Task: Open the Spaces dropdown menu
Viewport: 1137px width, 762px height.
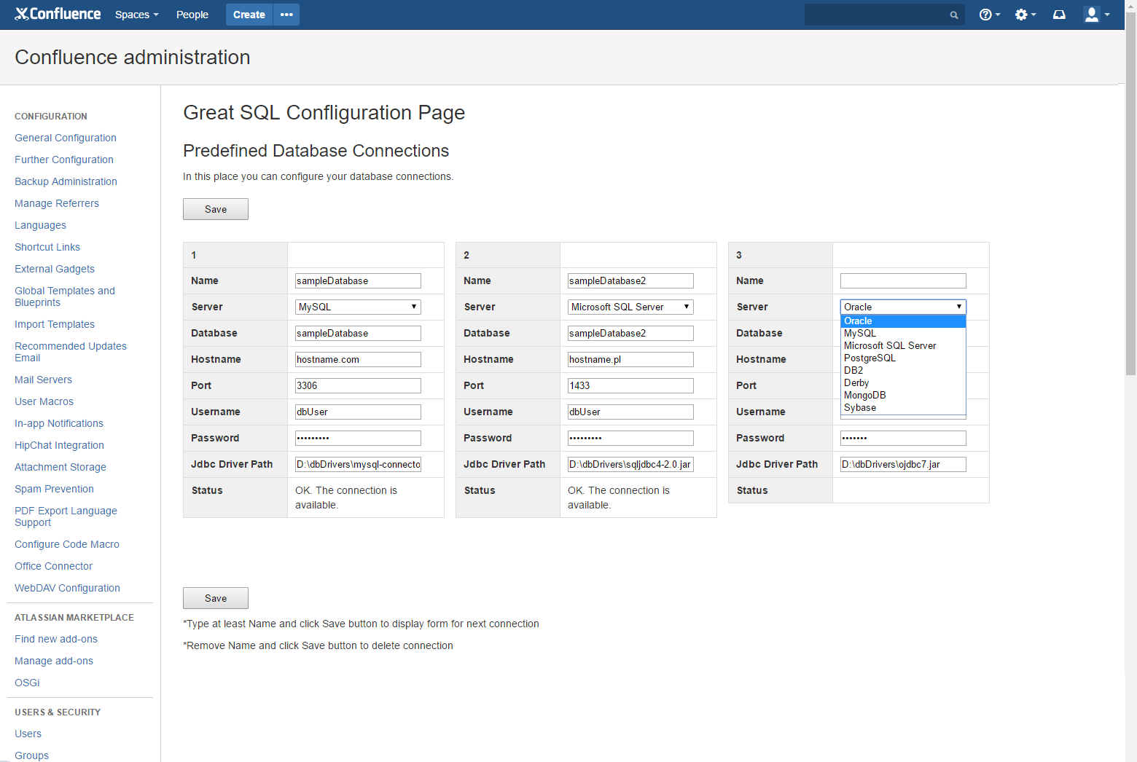Action: [x=136, y=15]
